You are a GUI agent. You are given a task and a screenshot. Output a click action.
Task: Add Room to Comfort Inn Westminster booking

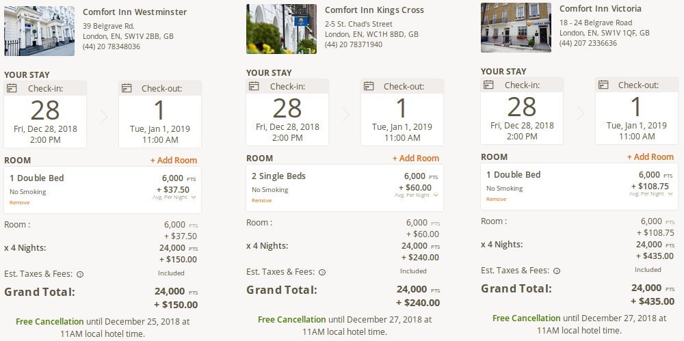point(174,161)
